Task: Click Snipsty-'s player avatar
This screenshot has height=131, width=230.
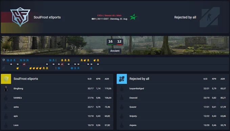Action: click(122, 116)
